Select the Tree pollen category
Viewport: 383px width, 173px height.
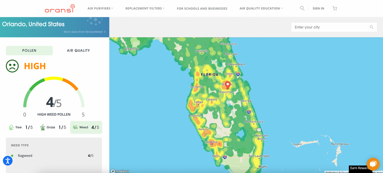tap(21, 127)
